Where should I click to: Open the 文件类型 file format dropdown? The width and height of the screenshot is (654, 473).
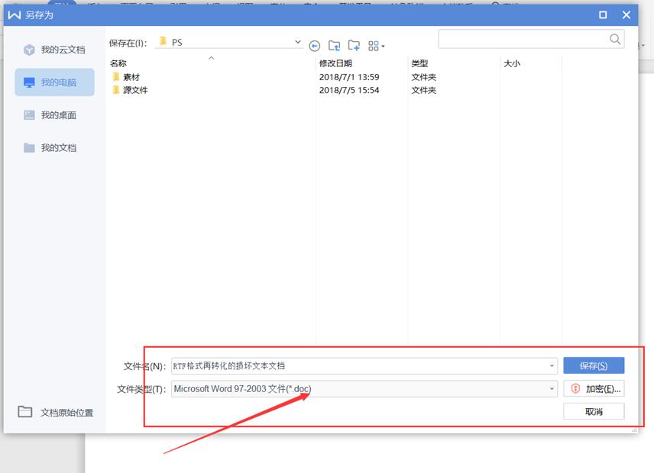[x=552, y=388]
